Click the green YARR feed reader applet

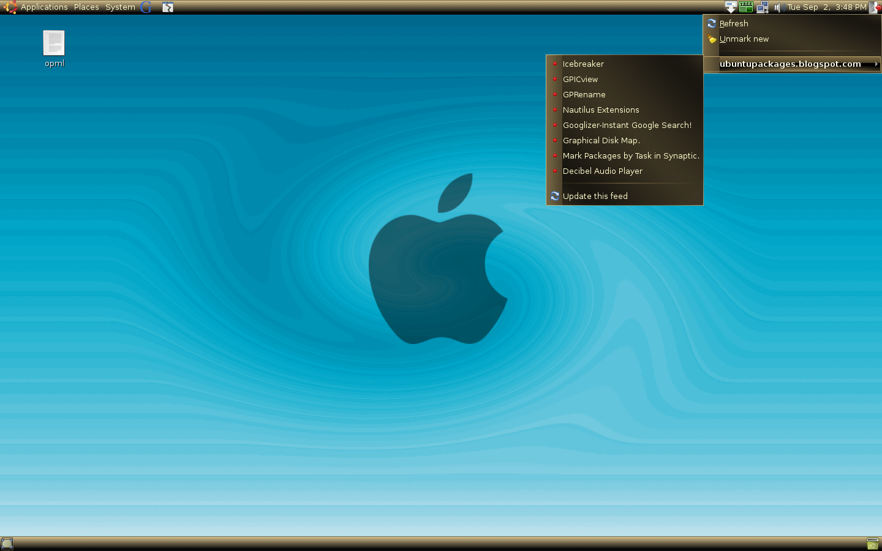pyautogui.click(x=746, y=7)
